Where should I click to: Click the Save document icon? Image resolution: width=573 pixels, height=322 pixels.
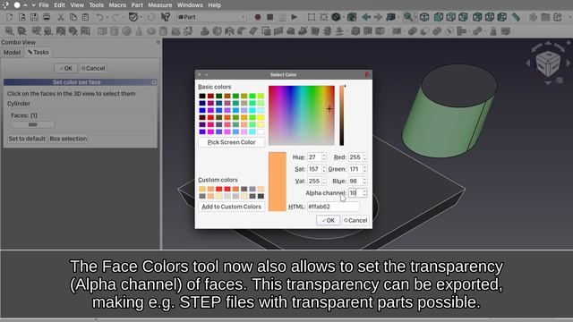[34, 17]
